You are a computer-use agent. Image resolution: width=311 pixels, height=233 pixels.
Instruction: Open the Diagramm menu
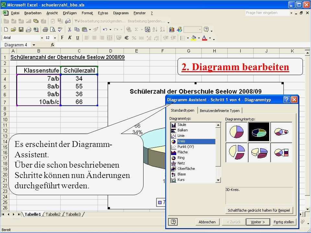[x=121, y=13]
